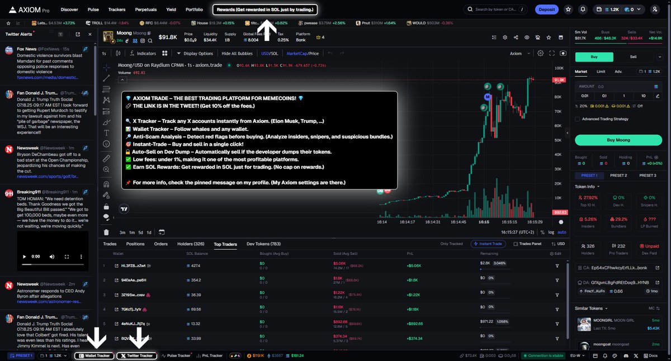Image resolution: width=671 pixels, height=361 pixels.
Task: Click the Buy Moong button
Action: [x=618, y=140]
